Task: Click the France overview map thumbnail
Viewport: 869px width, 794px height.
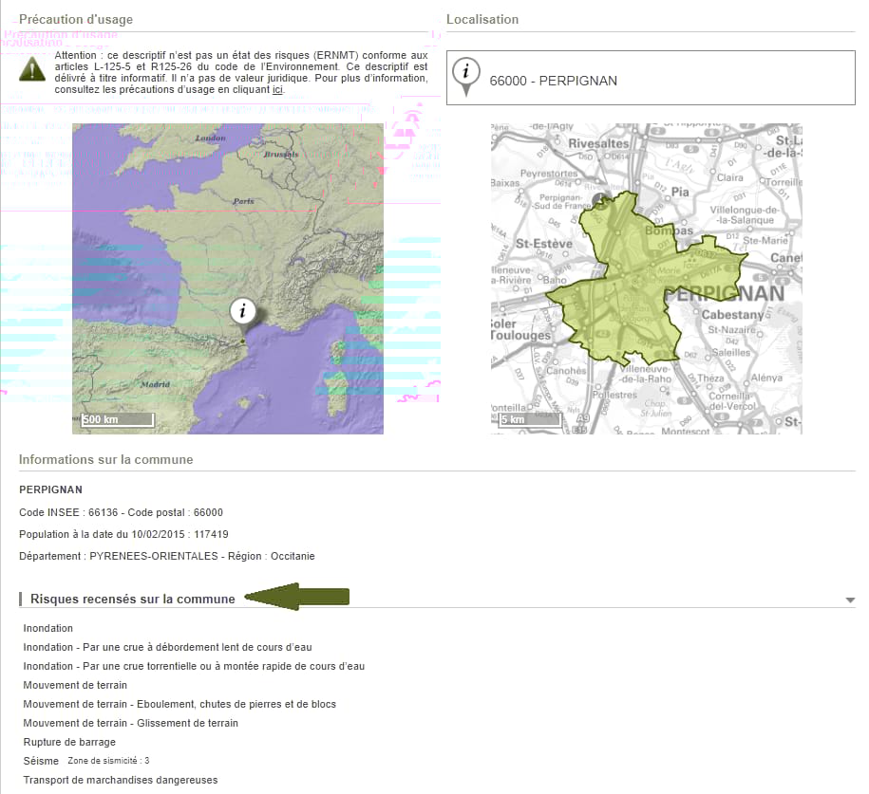Action: (228, 279)
